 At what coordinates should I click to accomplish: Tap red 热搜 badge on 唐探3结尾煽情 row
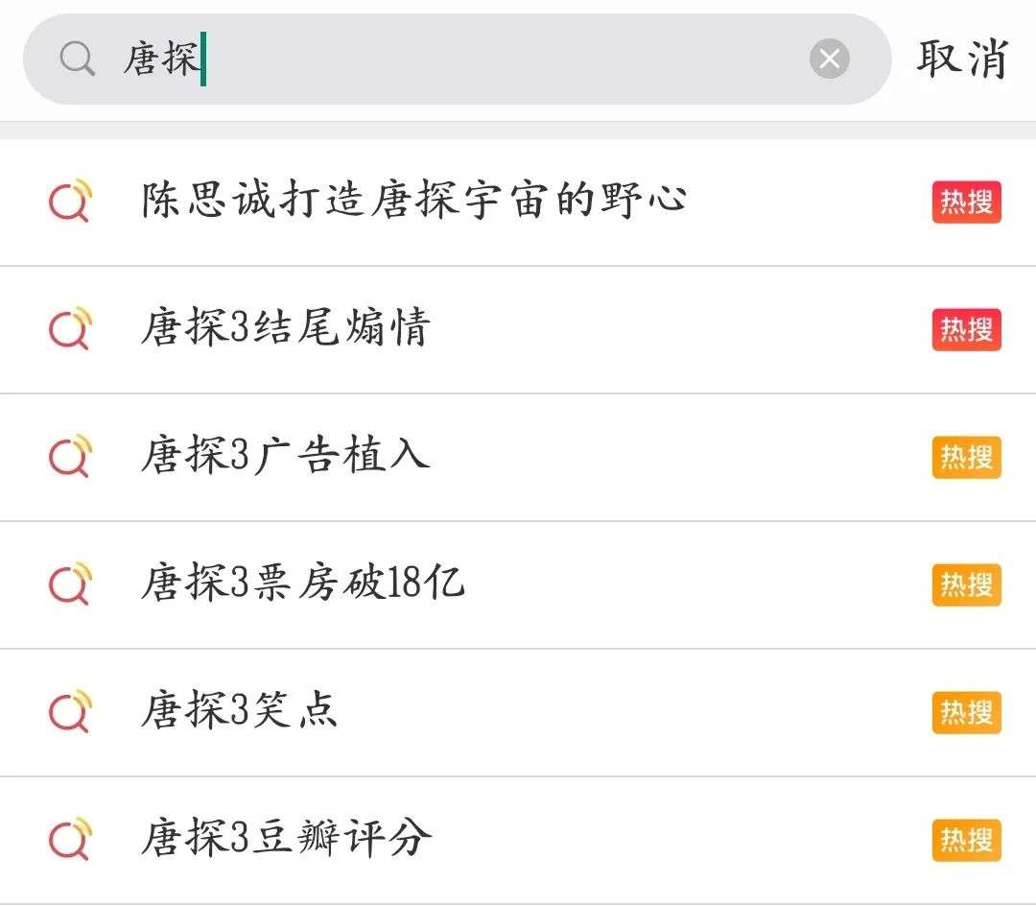click(x=966, y=330)
